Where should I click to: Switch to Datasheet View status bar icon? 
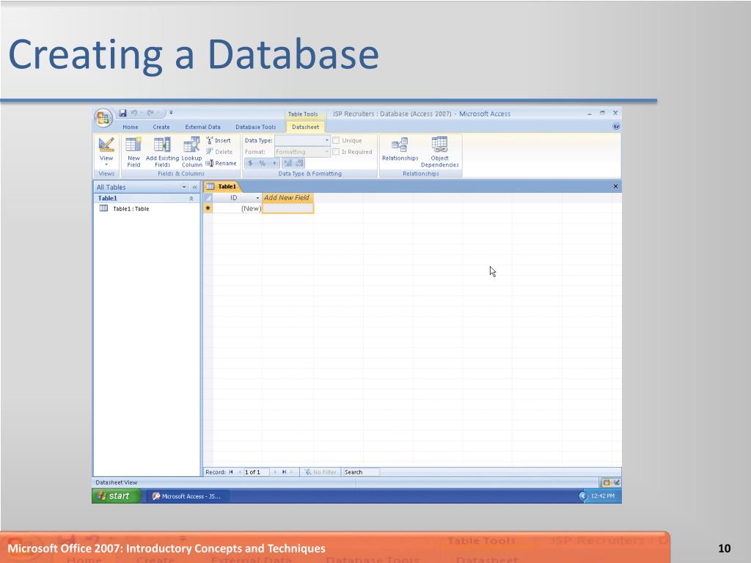607,482
